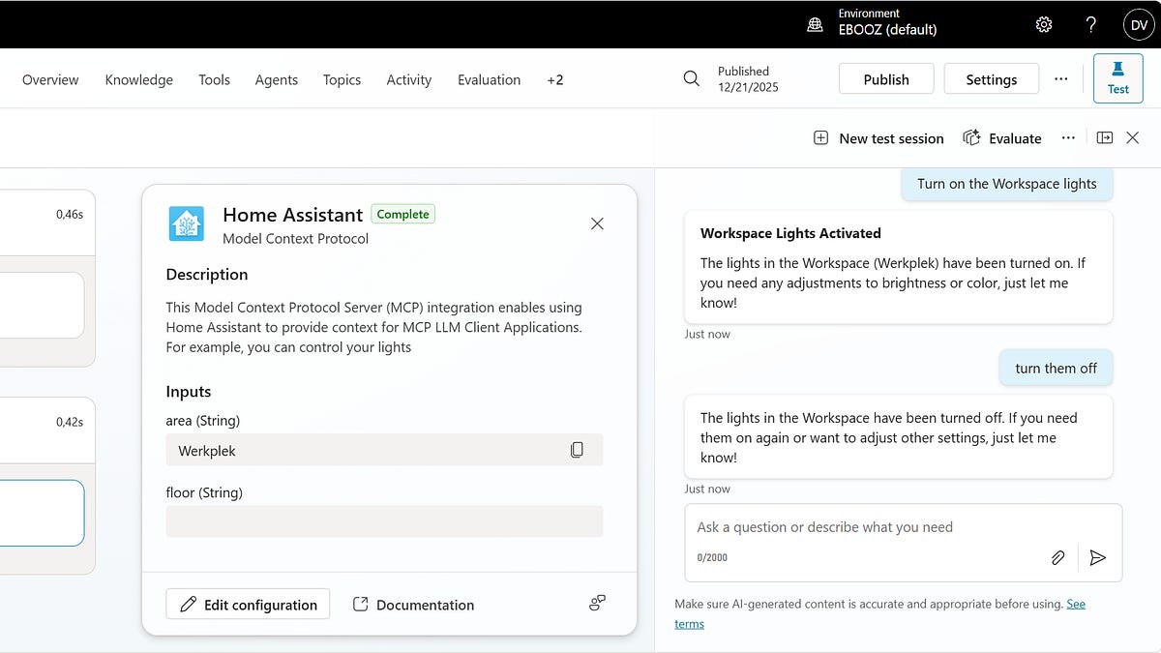1161x653 pixels.
Task: Click the 'turn them off' message bubble
Action: pos(1057,368)
